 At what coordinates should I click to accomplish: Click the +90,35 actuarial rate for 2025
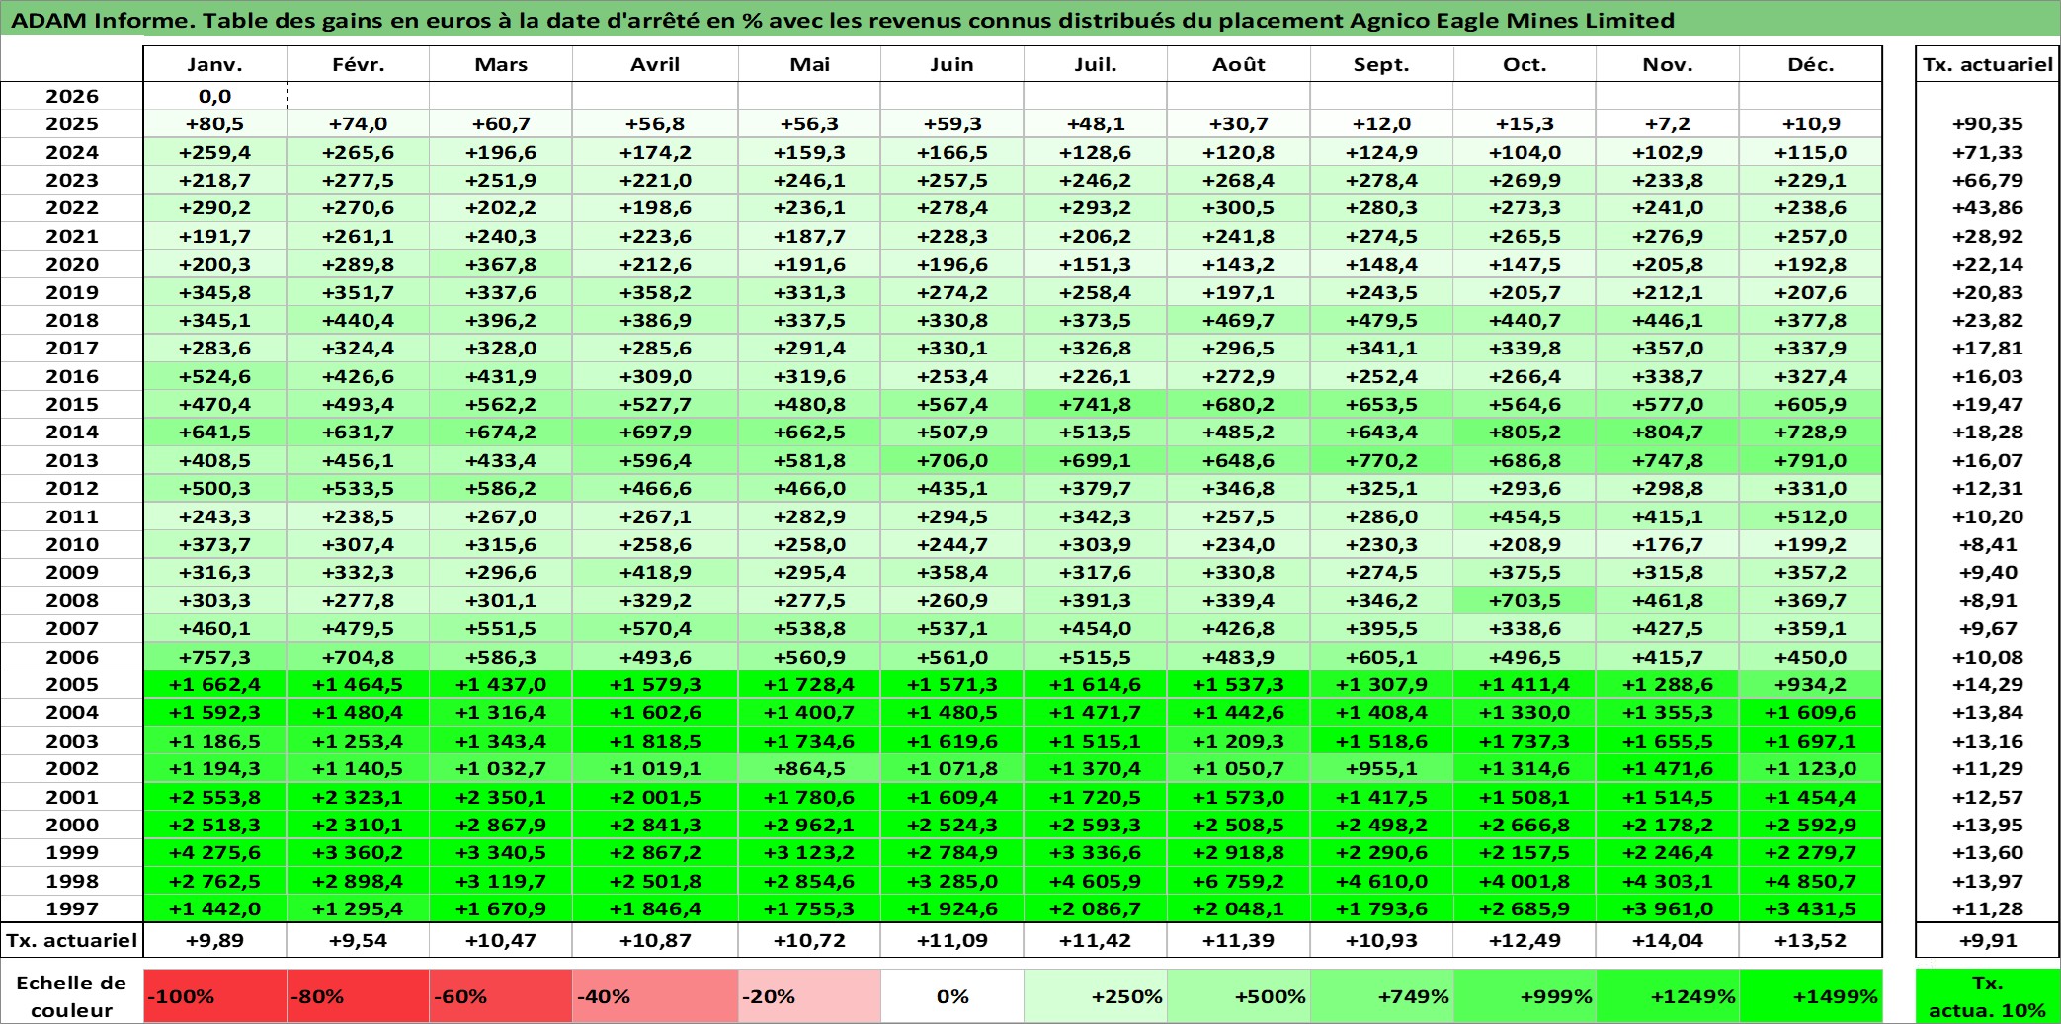point(1988,123)
